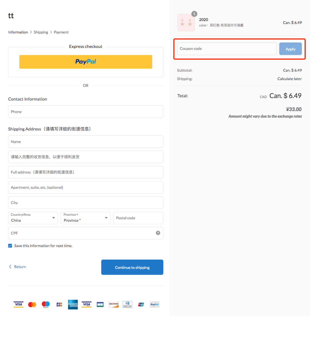Expand the Province dropdown
The width and height of the screenshot is (310, 353).
point(86,218)
